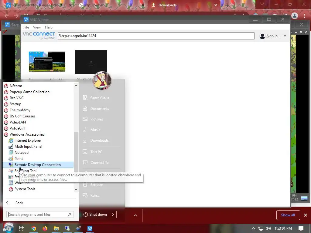Screen dimensions: 311x233
Task: Click the VNC Viewer address field
Action: click(x=156, y=36)
